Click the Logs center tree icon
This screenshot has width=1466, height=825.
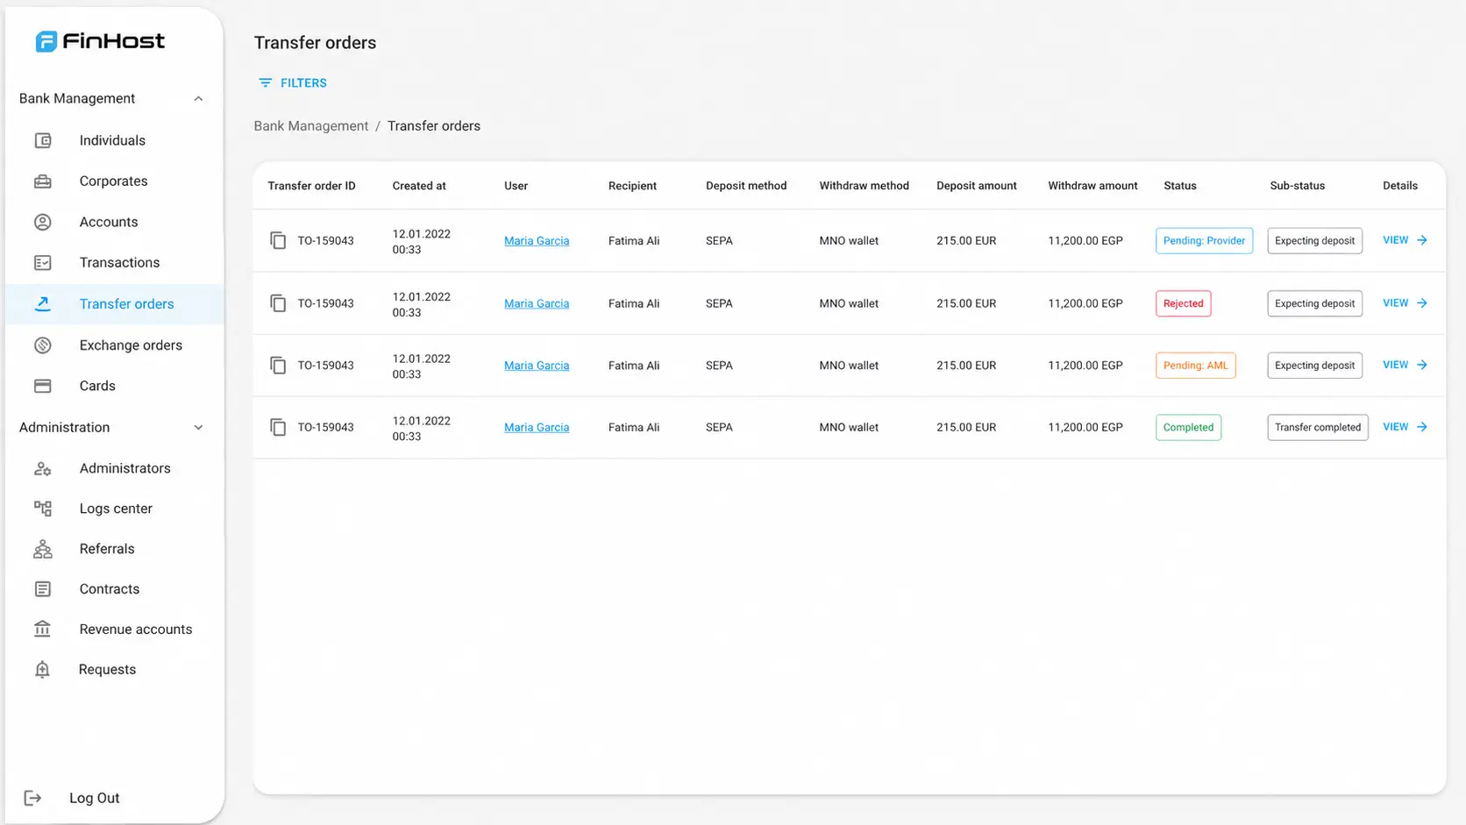click(42, 509)
